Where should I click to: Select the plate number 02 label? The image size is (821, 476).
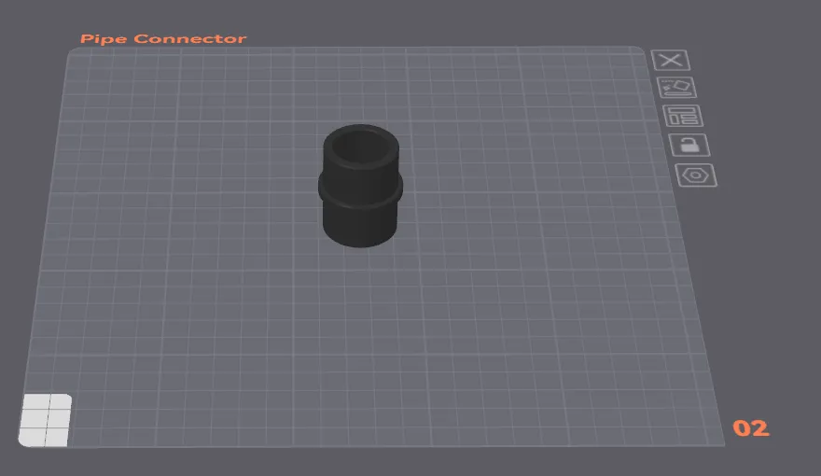[x=750, y=428]
